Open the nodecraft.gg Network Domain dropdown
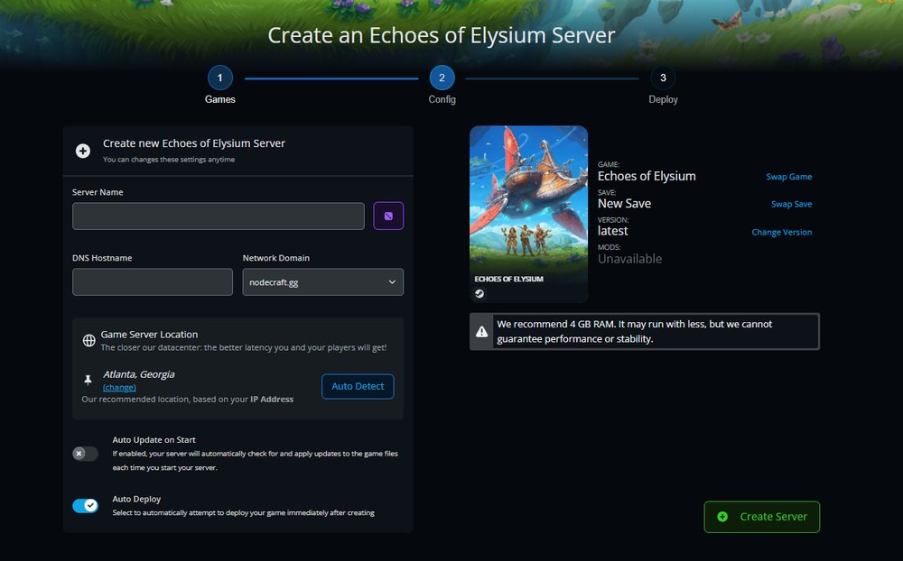The width and height of the screenshot is (903, 561). coord(322,281)
